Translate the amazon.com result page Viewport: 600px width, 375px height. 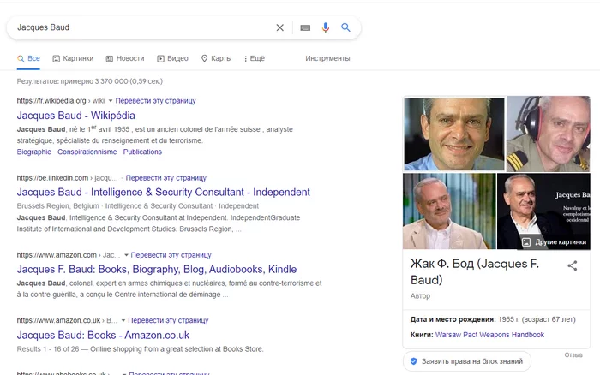(x=171, y=255)
